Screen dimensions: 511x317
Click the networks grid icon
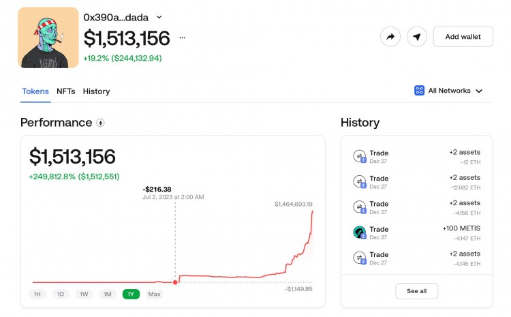pos(419,91)
